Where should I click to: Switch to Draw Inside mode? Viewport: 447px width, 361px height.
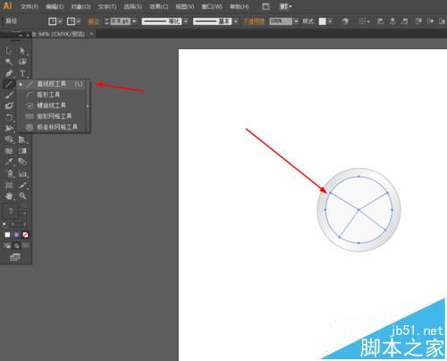26,246
